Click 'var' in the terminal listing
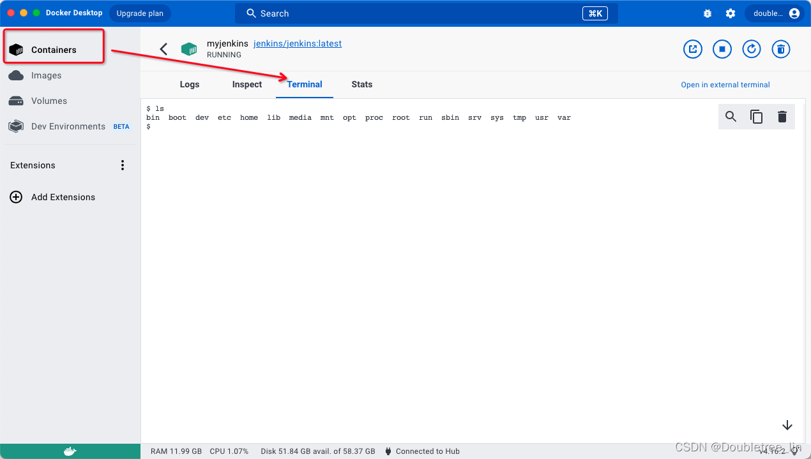Viewport: 811px width, 459px height. tap(564, 118)
